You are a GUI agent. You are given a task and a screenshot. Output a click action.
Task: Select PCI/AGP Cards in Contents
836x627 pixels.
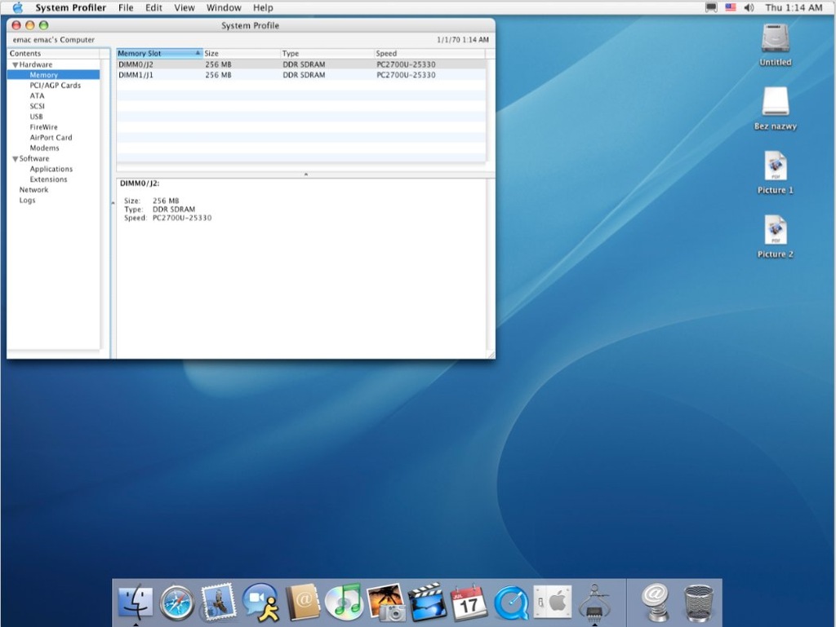tap(56, 85)
